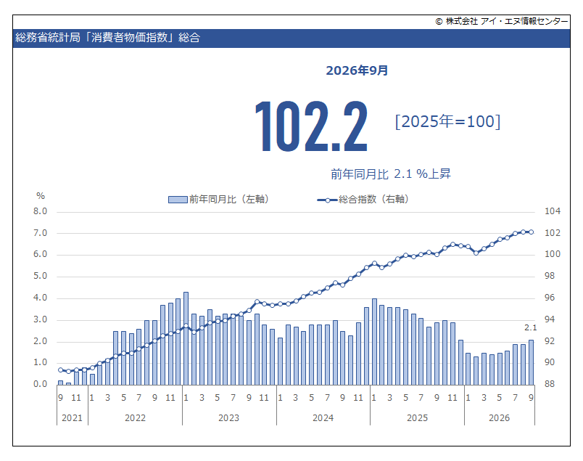Image resolution: width=583 pixels, height=461 pixels.
Task: Click the legend line marker for 総合指数（右軸）
Action: pyautogui.click(x=327, y=200)
